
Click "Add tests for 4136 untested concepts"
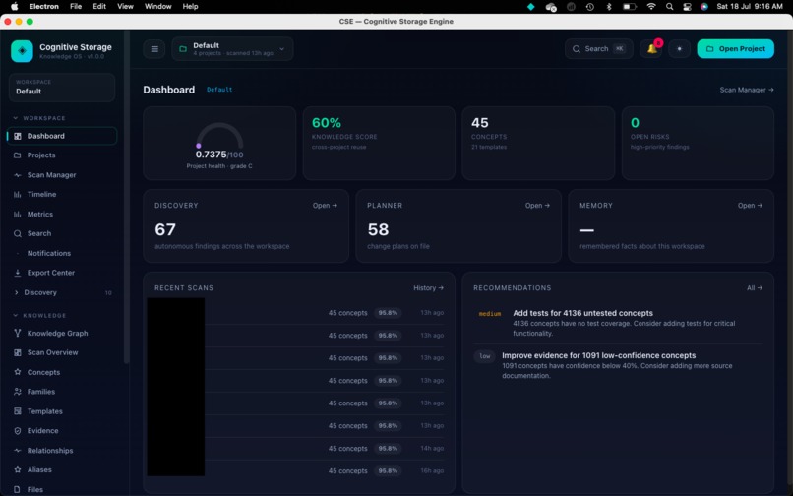point(582,313)
